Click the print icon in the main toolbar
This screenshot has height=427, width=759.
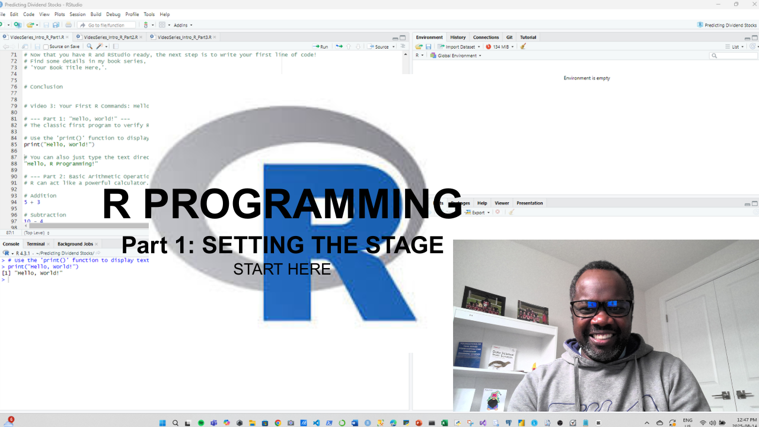(x=69, y=24)
